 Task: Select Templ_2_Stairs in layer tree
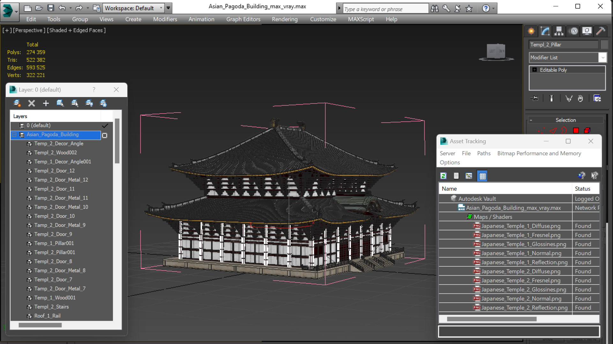pyautogui.click(x=51, y=307)
